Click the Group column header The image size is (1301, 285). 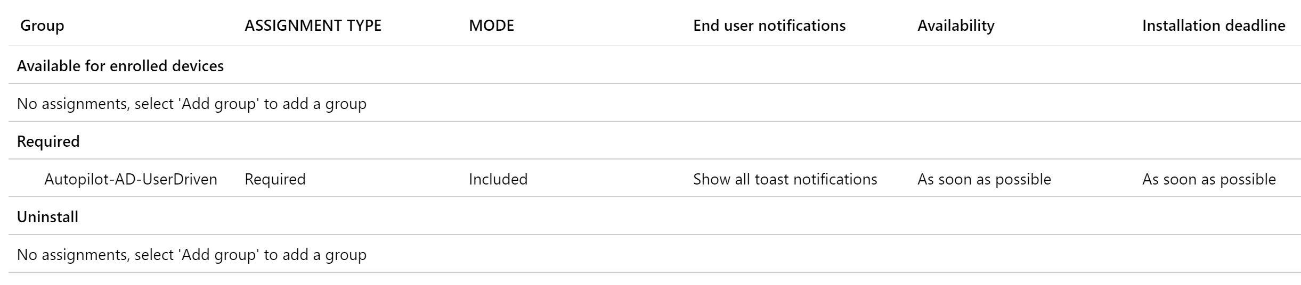[42, 26]
